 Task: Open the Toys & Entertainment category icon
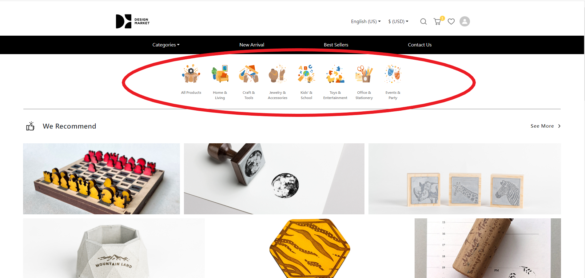pos(335,74)
